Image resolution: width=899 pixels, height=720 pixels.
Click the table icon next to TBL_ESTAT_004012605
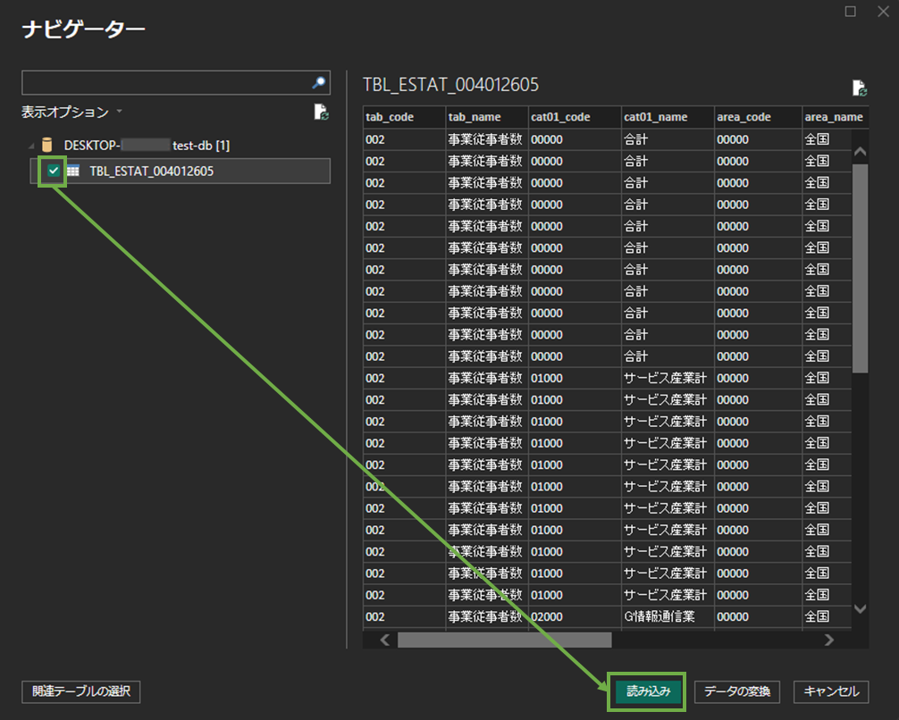click(x=72, y=171)
